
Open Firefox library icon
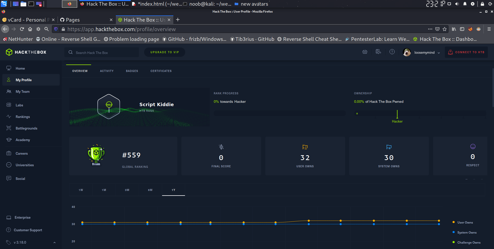454,29
